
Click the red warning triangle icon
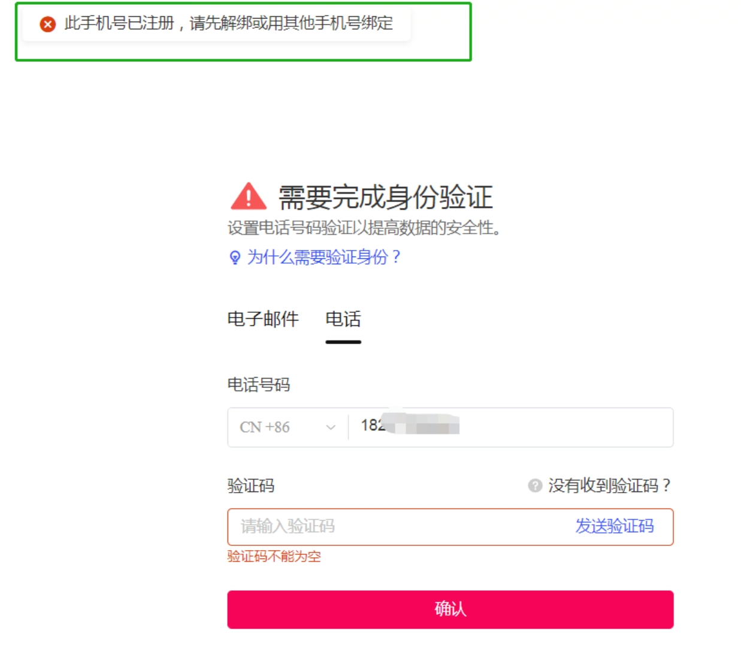249,196
